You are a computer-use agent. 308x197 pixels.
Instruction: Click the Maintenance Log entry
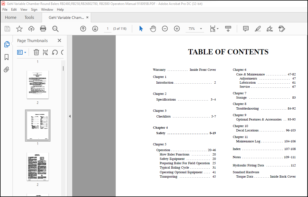pos(266,141)
